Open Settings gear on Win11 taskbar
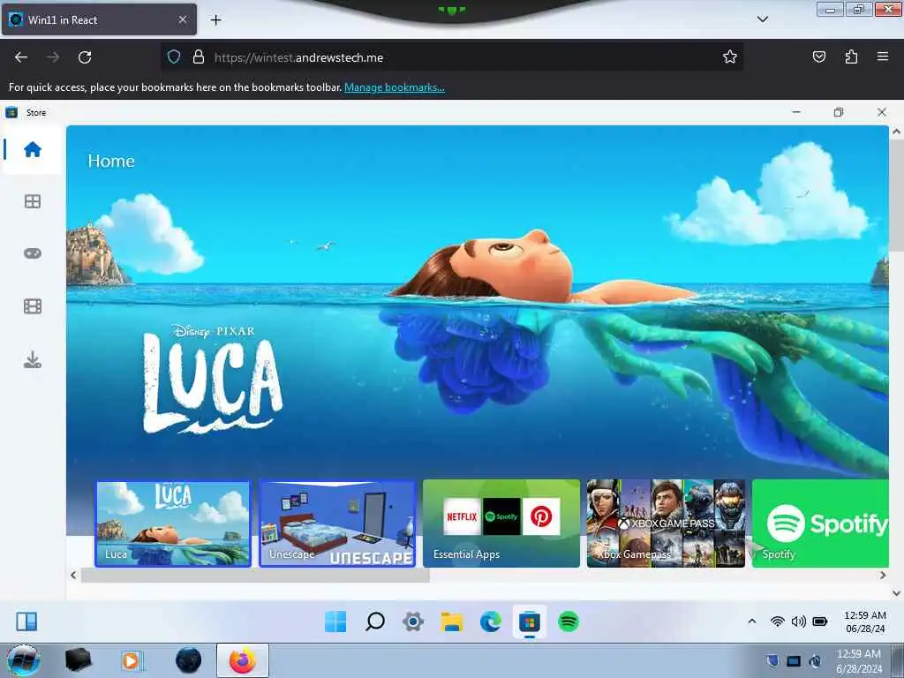 pyautogui.click(x=413, y=621)
